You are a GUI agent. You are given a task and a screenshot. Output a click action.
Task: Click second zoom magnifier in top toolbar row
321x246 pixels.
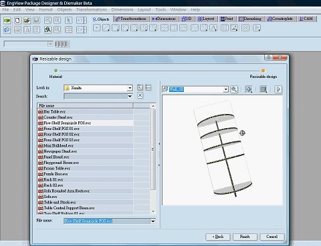[58, 21]
